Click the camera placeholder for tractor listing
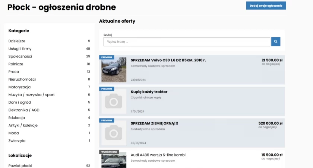 (114, 101)
